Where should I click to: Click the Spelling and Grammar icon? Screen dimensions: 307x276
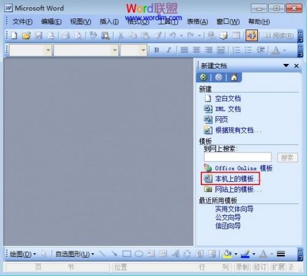point(93,36)
